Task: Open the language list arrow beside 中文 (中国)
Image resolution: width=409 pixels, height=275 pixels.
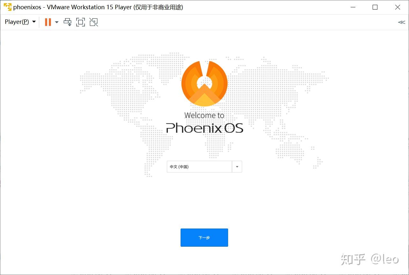Action: point(237,167)
